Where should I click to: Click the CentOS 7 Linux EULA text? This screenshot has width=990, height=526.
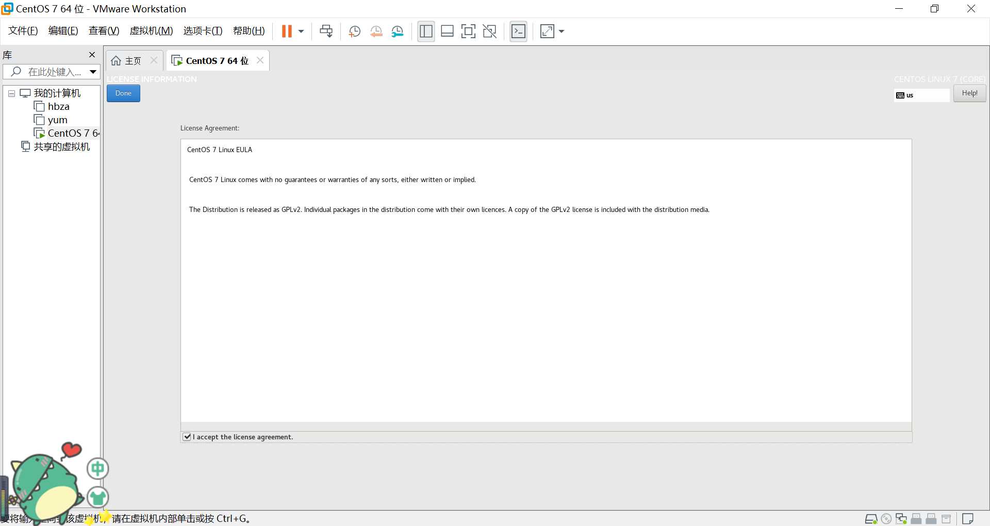[x=220, y=150]
